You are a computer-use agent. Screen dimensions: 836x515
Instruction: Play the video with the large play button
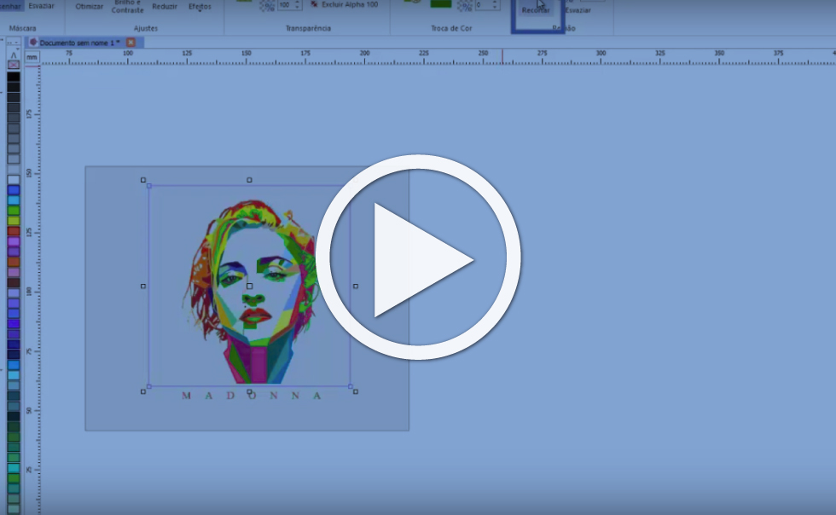(x=418, y=257)
